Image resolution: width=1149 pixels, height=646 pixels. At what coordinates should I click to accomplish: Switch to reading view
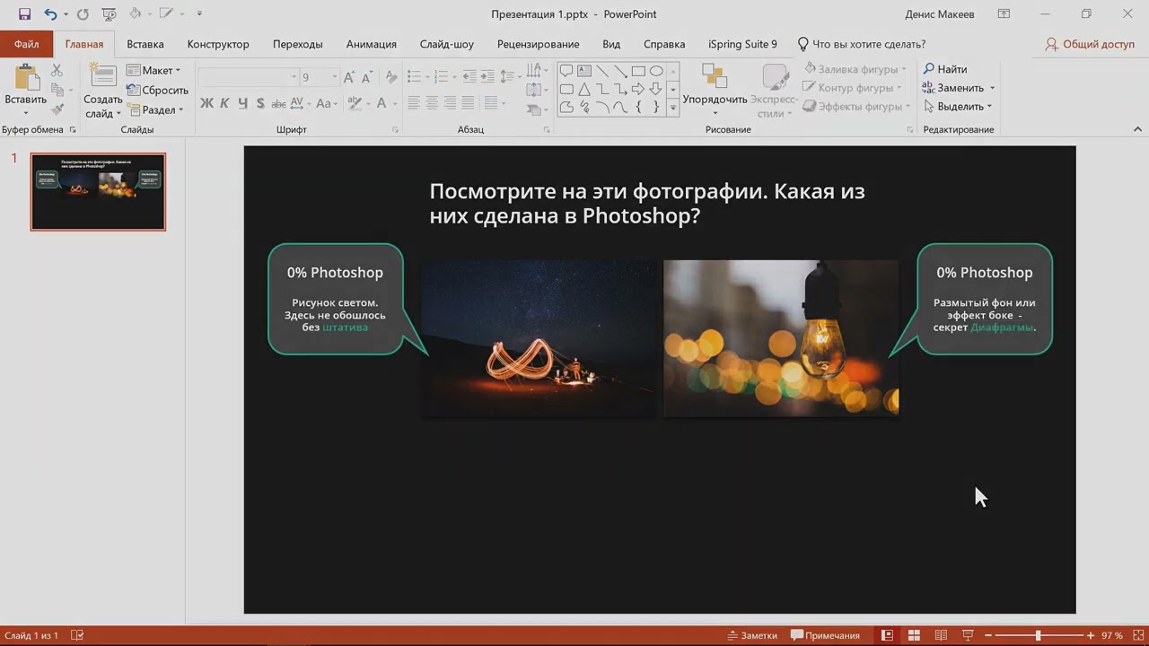point(941,635)
